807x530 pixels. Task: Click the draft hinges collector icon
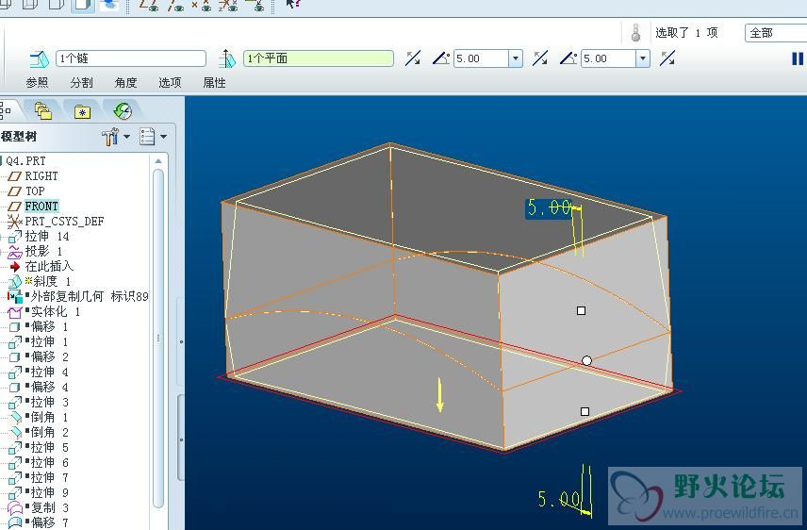[39, 58]
